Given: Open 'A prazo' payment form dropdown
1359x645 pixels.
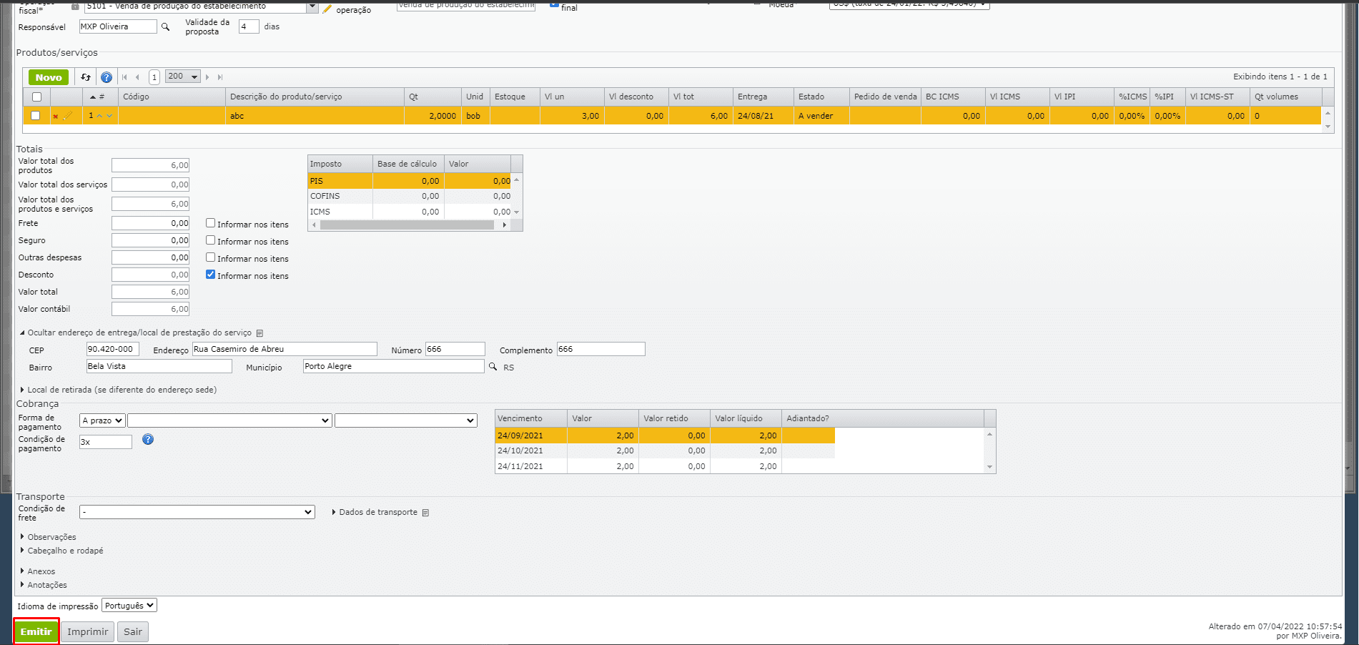Looking at the screenshot, I should (102, 420).
